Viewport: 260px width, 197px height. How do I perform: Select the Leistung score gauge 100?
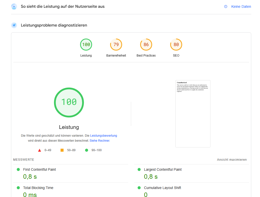click(x=86, y=45)
